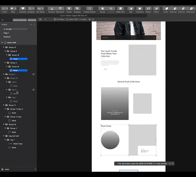Screen dimensions: 196x177
Task: Move layer Forward in toolbar
Action: coord(52,9)
